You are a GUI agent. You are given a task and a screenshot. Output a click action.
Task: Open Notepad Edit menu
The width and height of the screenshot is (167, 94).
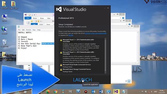[x=23, y=30]
